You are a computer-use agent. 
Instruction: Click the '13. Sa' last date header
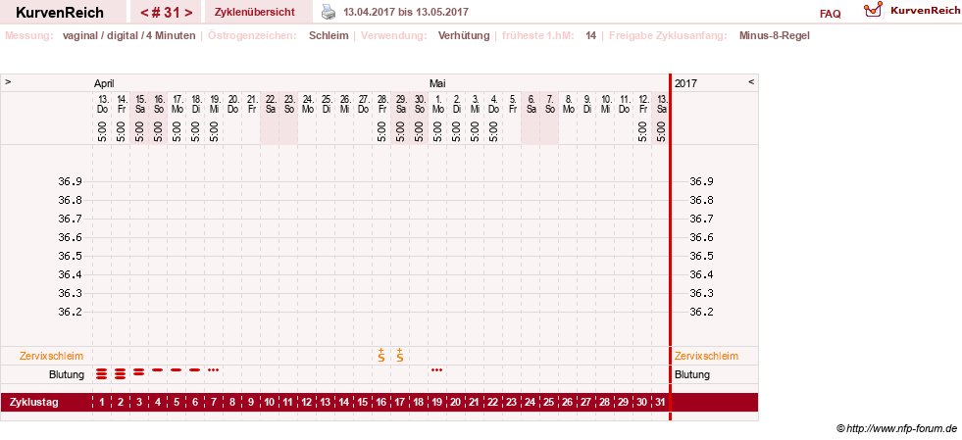(661, 104)
